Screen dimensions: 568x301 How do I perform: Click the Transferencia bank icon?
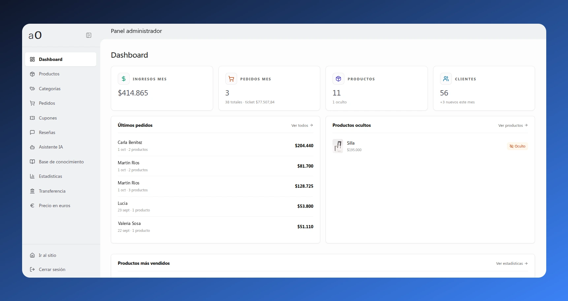[32, 191]
